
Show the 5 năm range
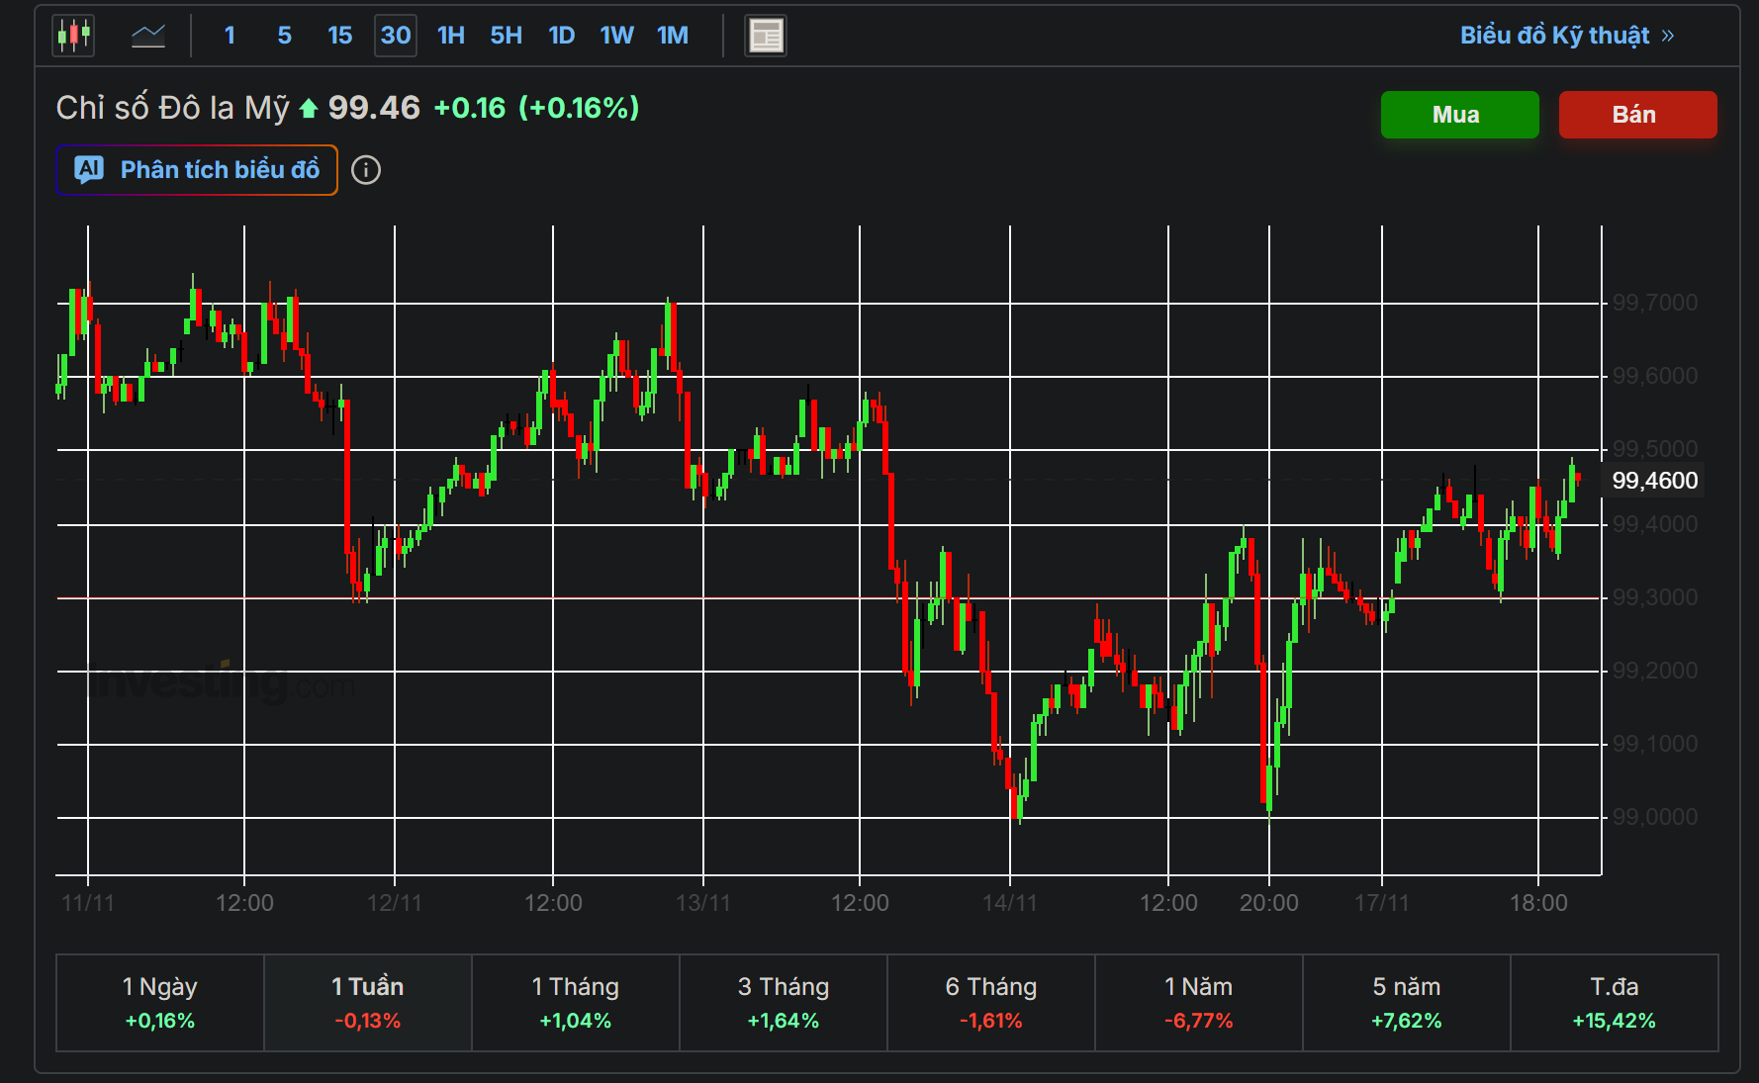point(1407,1002)
